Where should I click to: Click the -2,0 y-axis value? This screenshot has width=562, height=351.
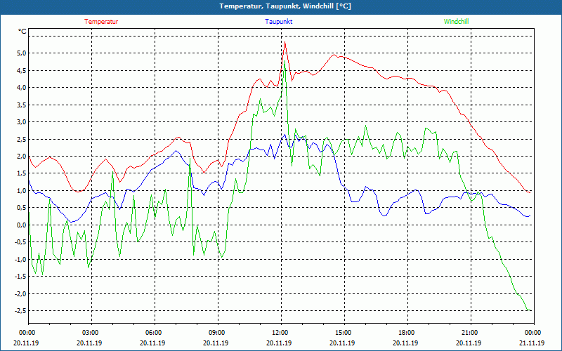(21, 293)
